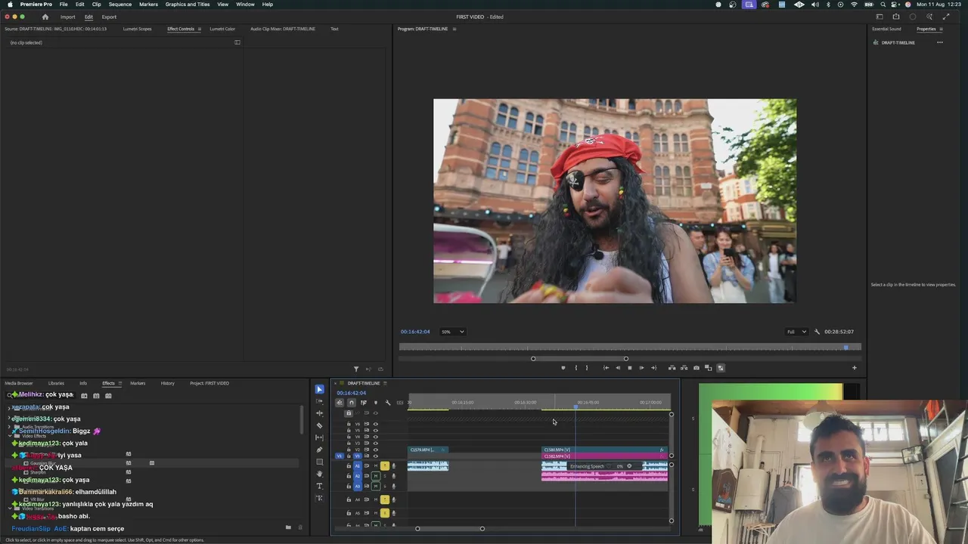Switch to Audio Clip Mixer tab
The width and height of the screenshot is (968, 544).
[x=283, y=29]
